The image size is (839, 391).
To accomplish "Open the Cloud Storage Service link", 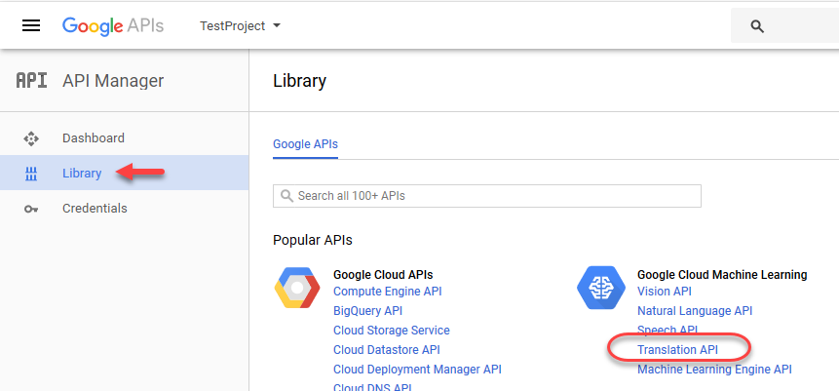I will [392, 331].
